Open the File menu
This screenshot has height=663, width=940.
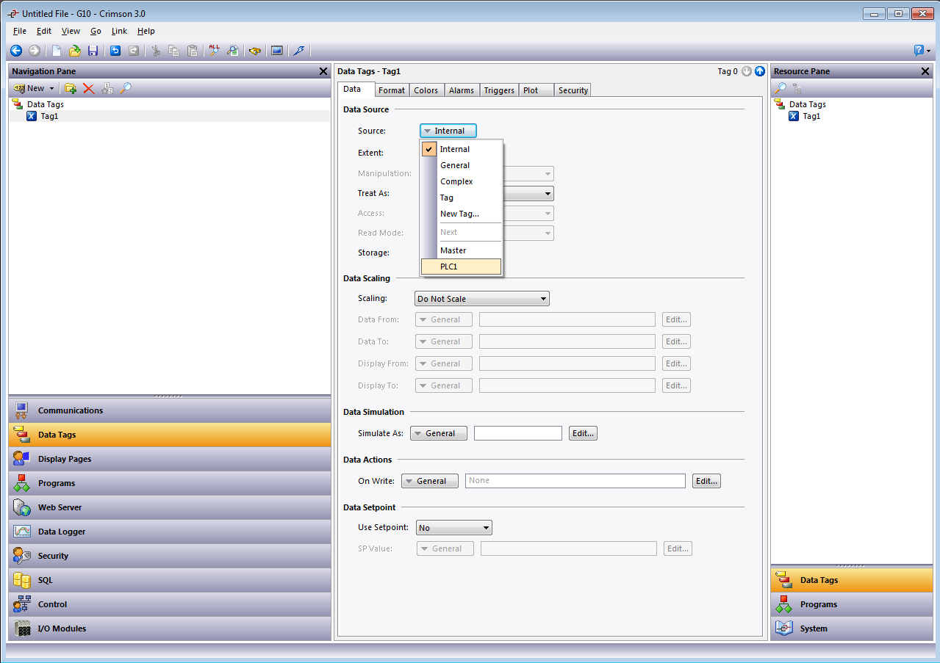[20, 31]
